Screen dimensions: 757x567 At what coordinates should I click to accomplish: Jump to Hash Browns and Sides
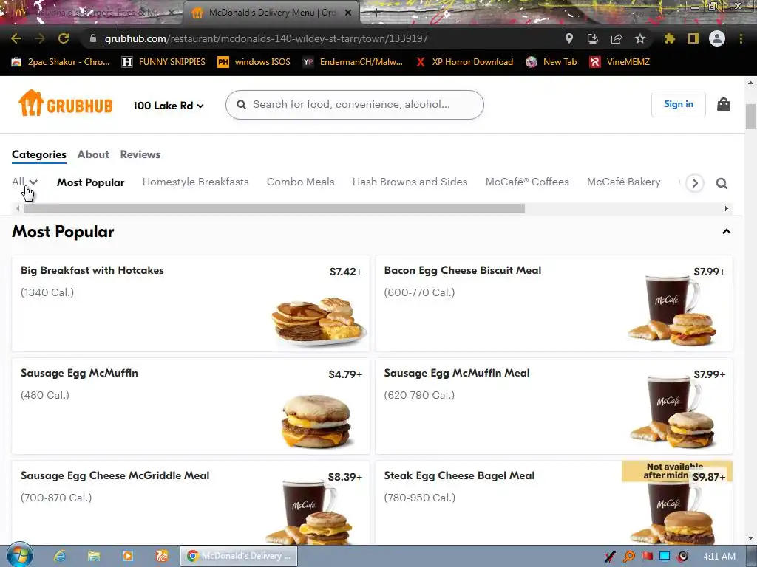click(410, 182)
